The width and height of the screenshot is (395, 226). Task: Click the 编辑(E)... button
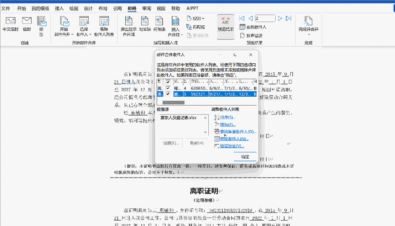click(171, 143)
